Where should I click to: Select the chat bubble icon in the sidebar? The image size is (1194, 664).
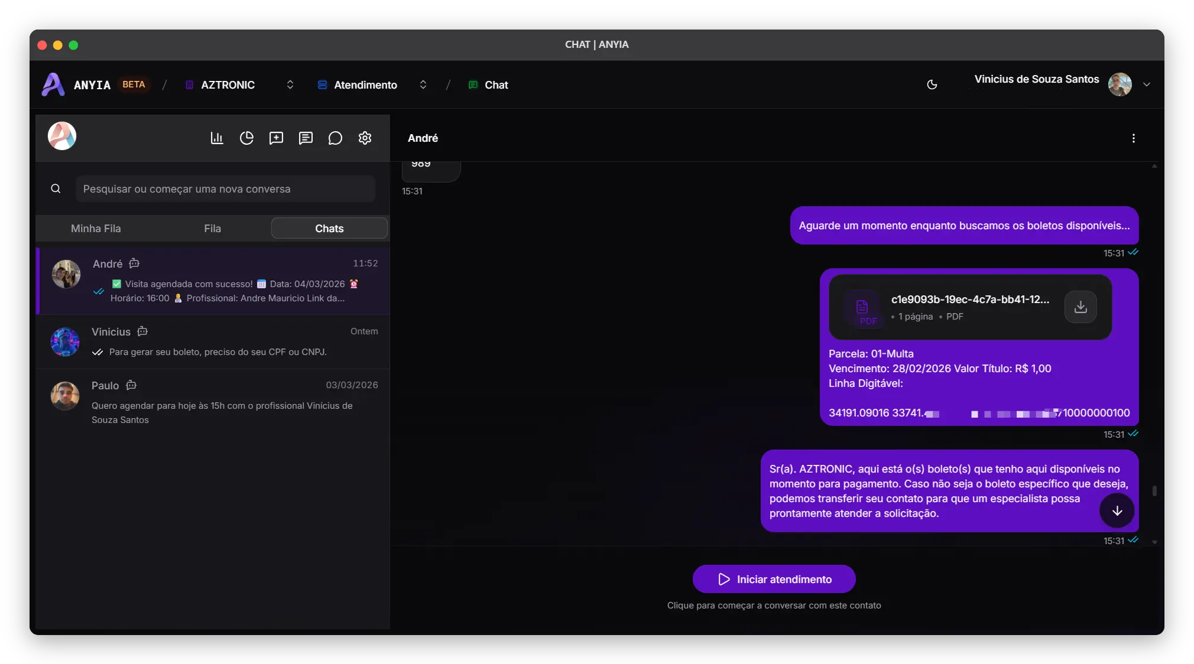pos(335,138)
